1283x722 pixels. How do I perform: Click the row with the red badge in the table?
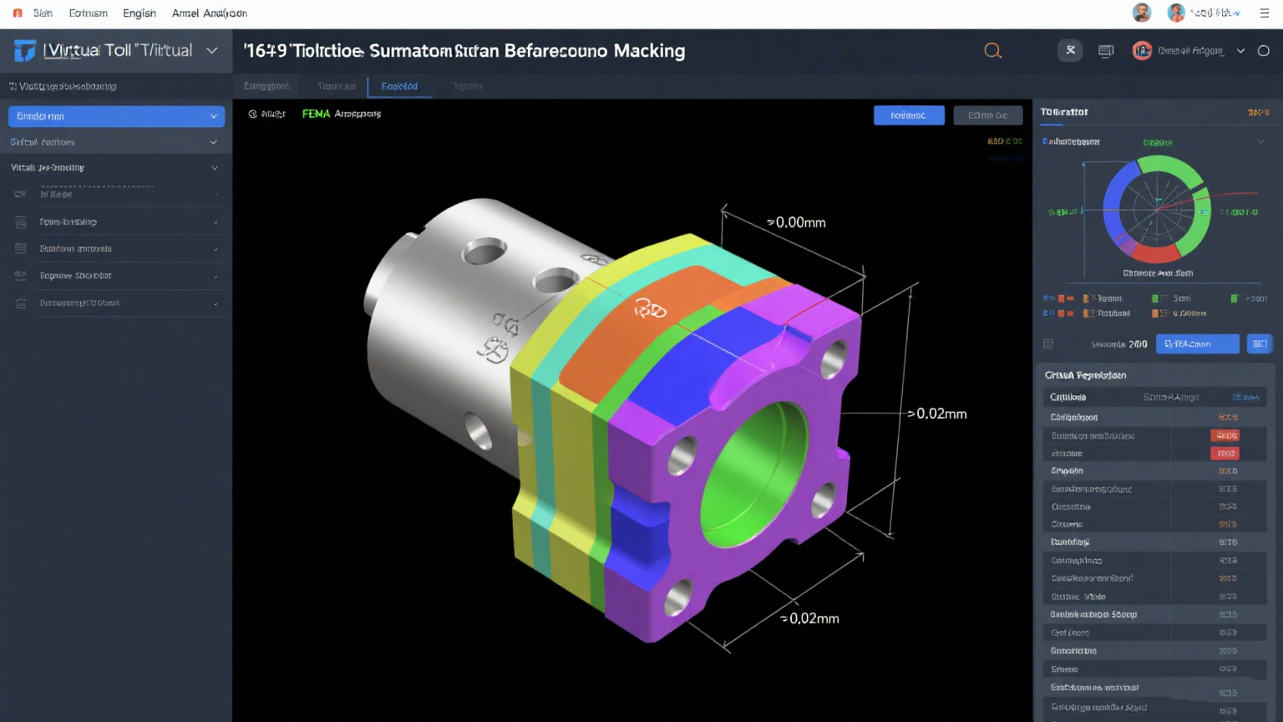(x=1153, y=435)
